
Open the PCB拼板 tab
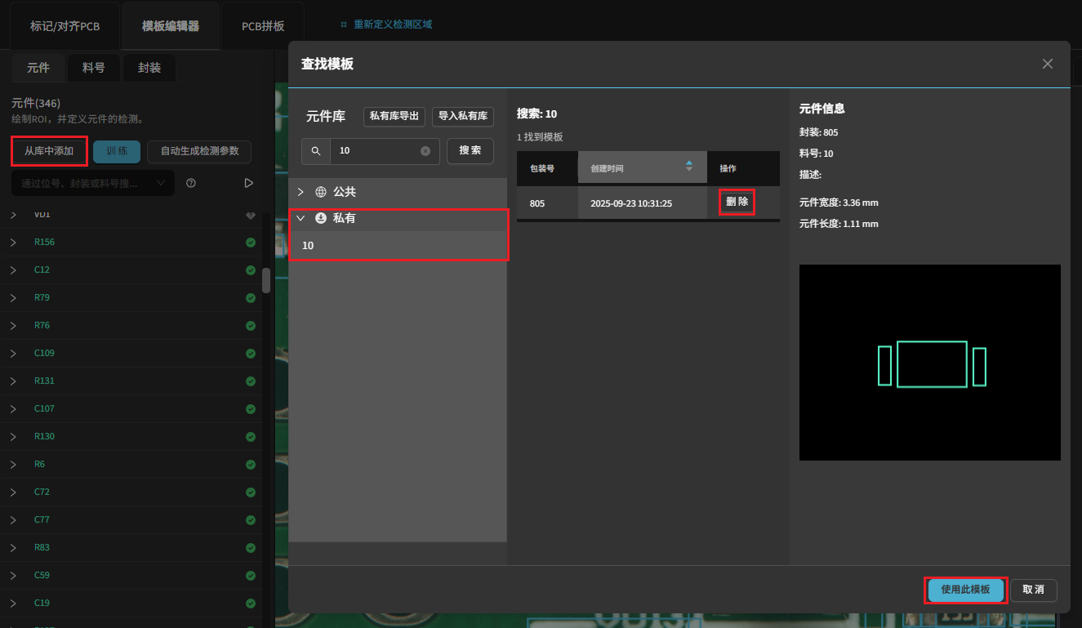tap(263, 26)
